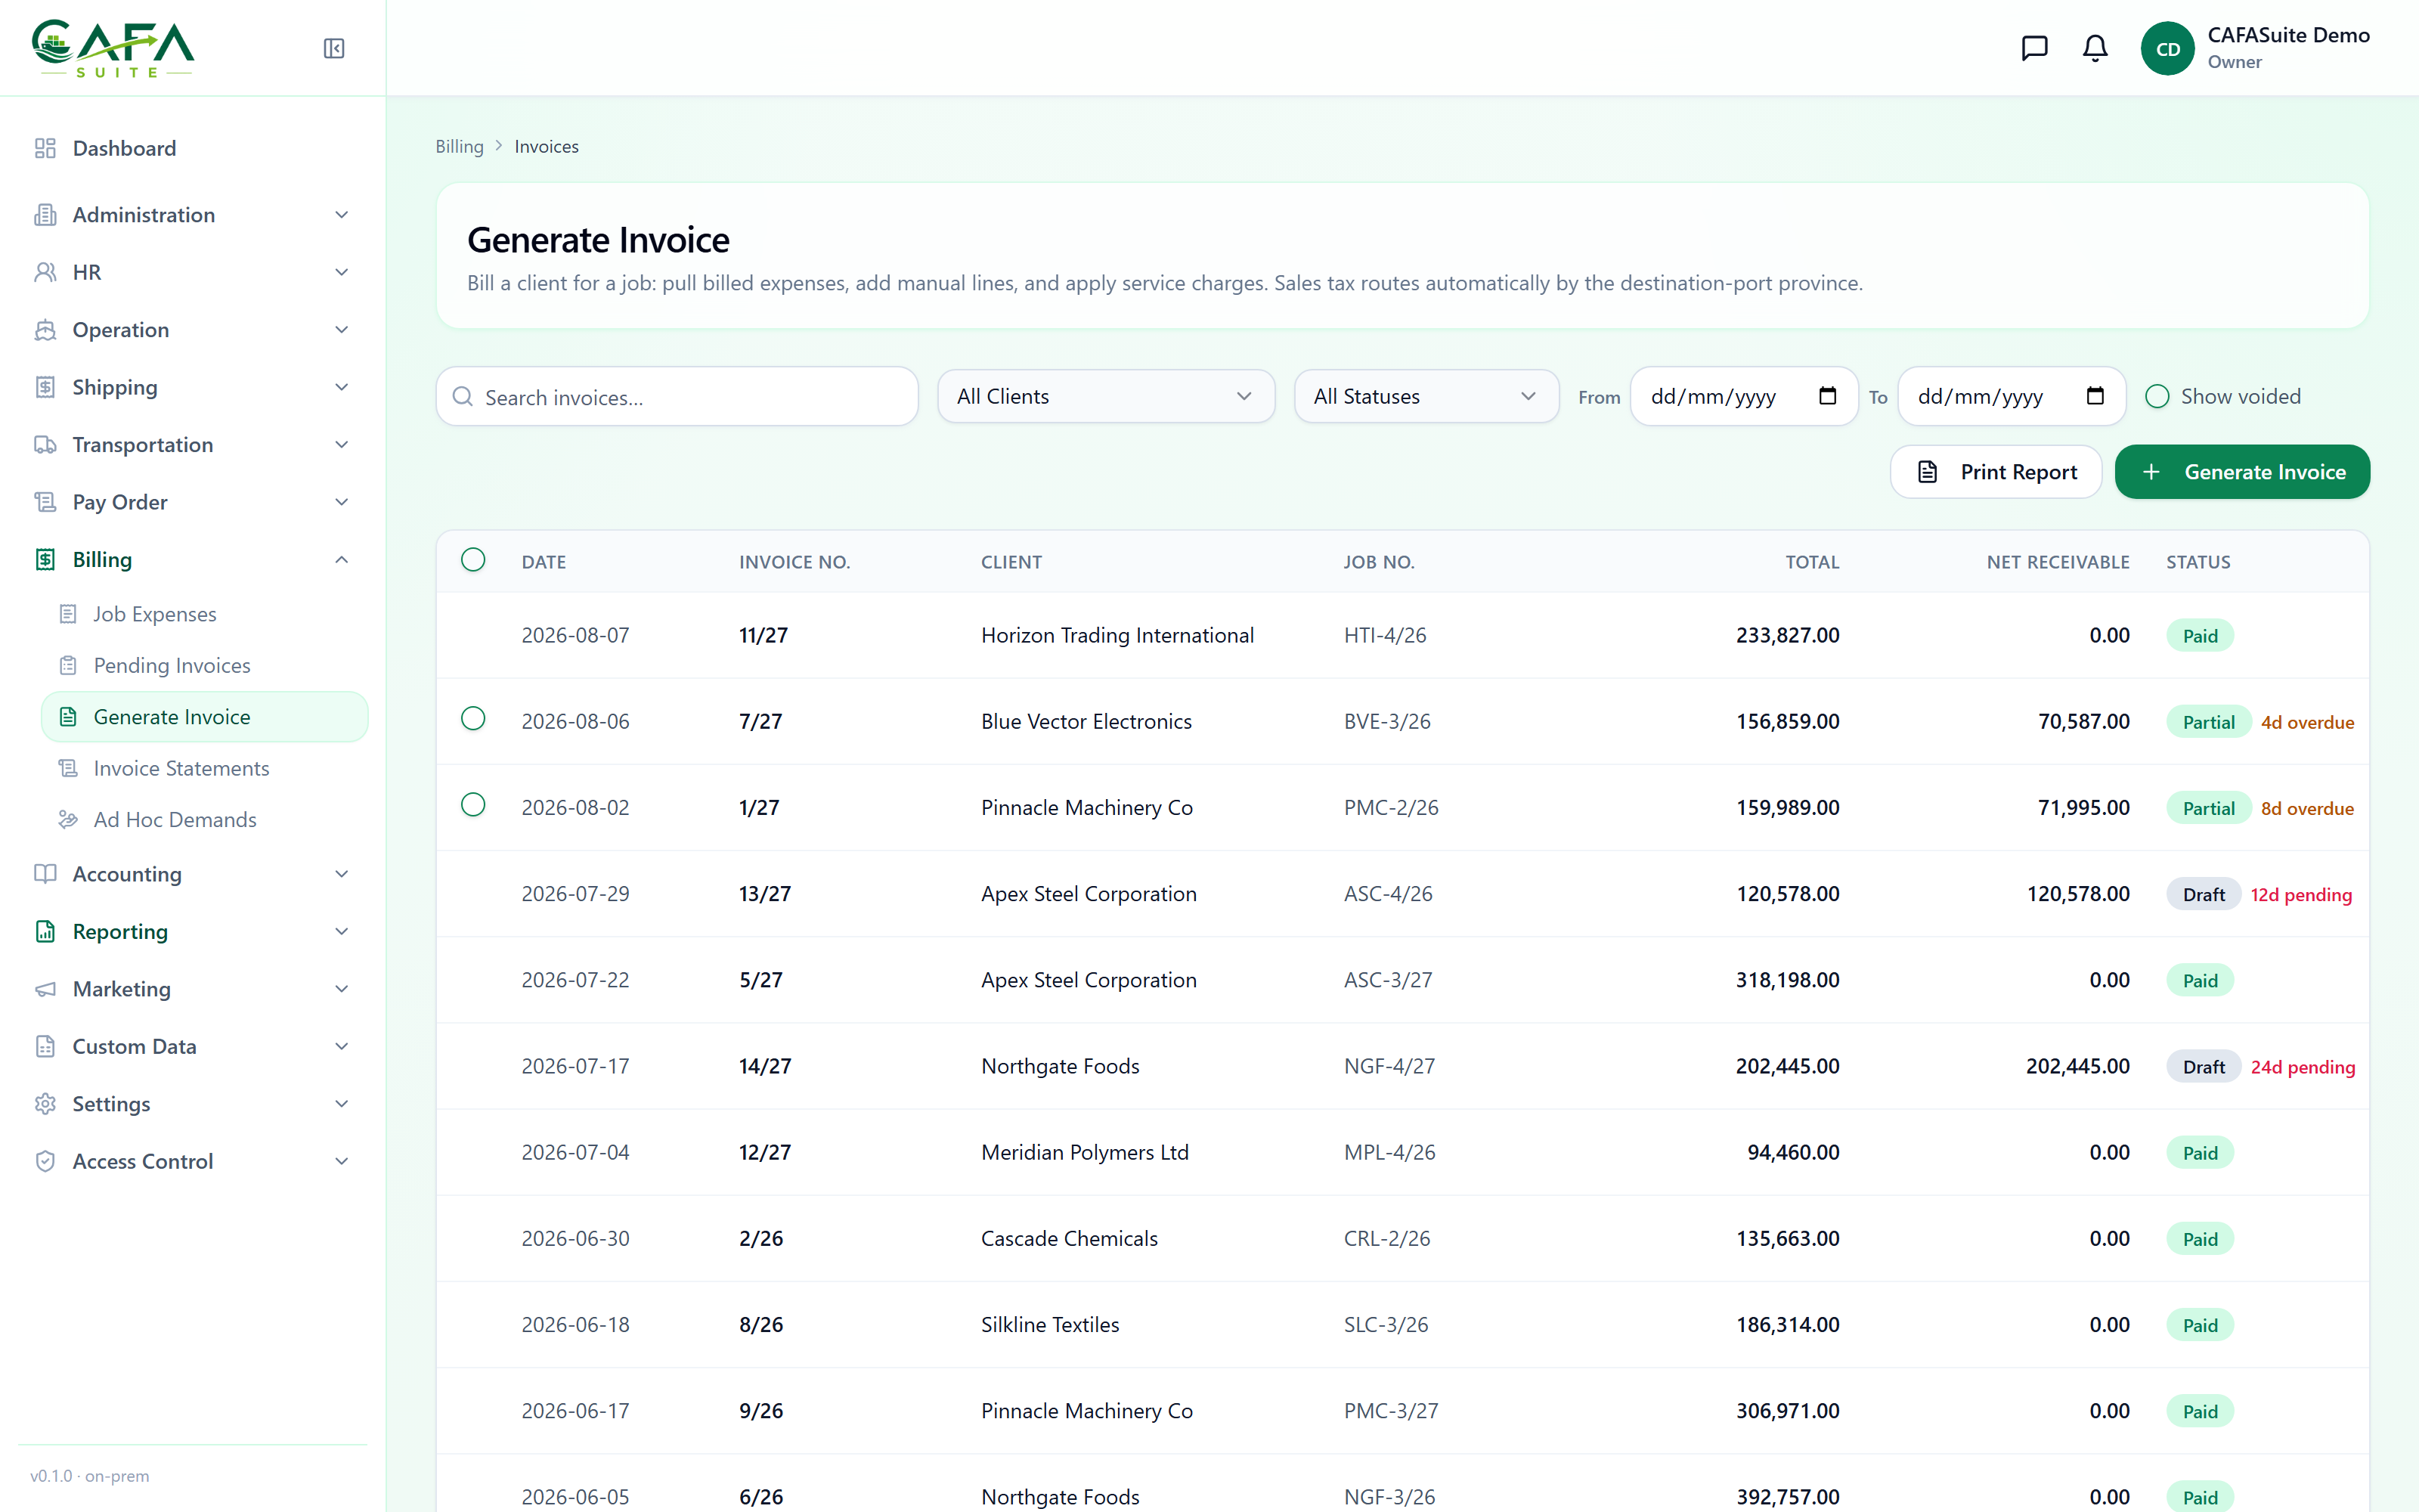Image resolution: width=2419 pixels, height=1512 pixels.
Task: Click the Pay Order icon
Action: [x=45, y=502]
